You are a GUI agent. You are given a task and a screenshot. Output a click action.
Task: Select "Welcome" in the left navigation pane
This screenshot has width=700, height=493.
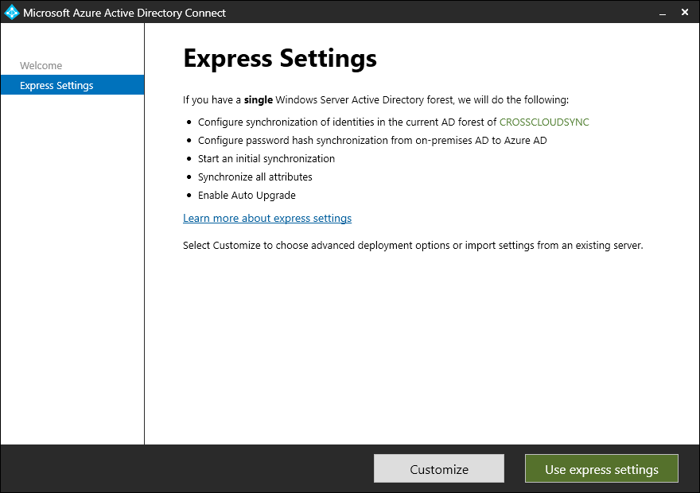[x=41, y=65]
